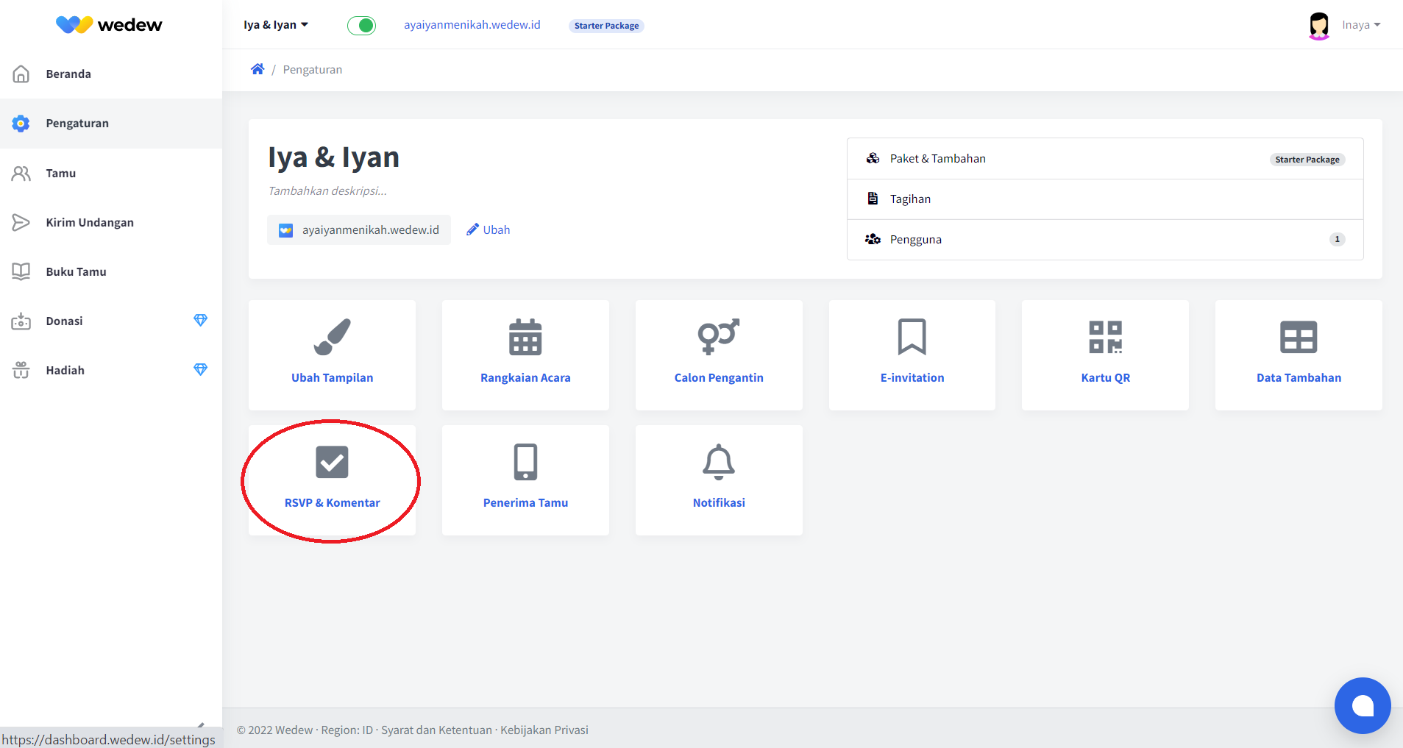
Task: Open Kirim Undangan sidebar menu
Action: [111, 222]
